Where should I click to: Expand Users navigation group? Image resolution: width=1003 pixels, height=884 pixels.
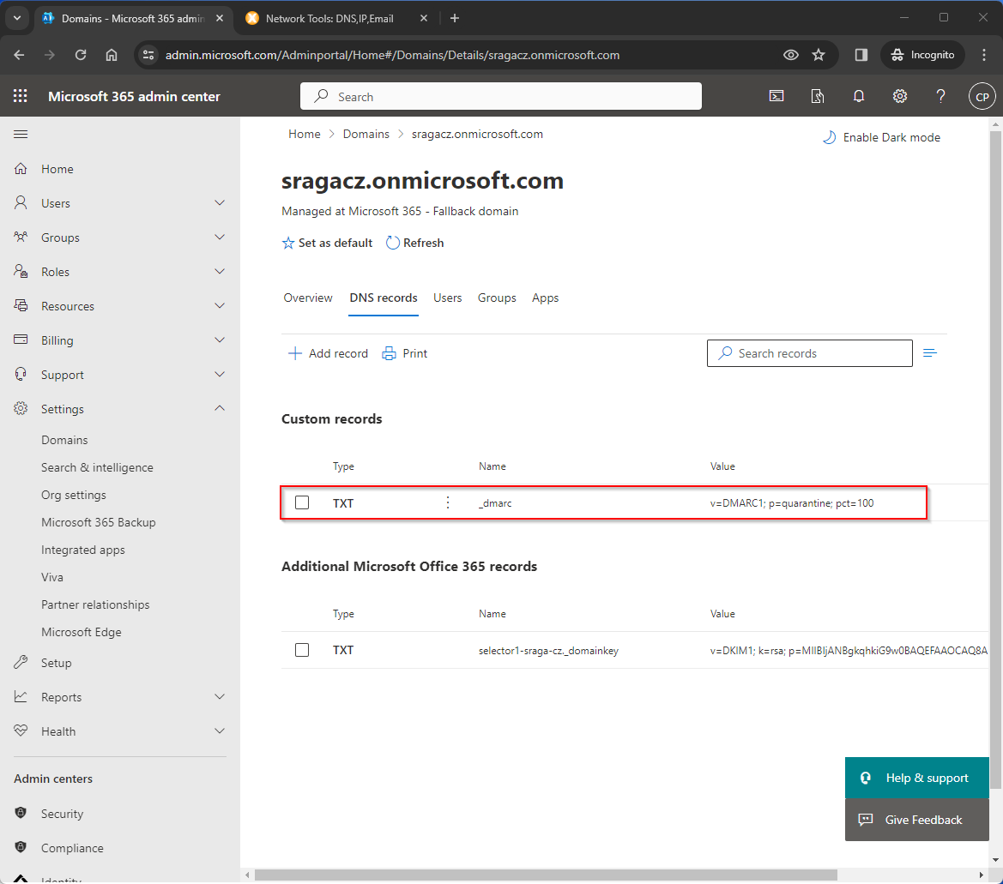coord(220,203)
